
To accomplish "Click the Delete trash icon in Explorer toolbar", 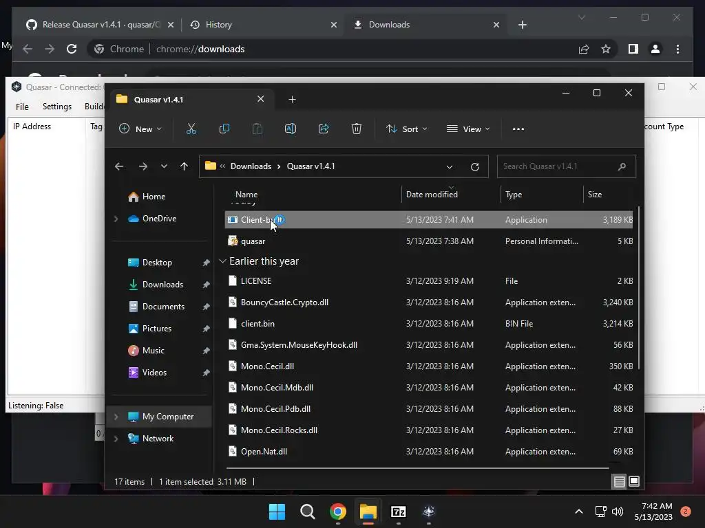I will coord(357,129).
